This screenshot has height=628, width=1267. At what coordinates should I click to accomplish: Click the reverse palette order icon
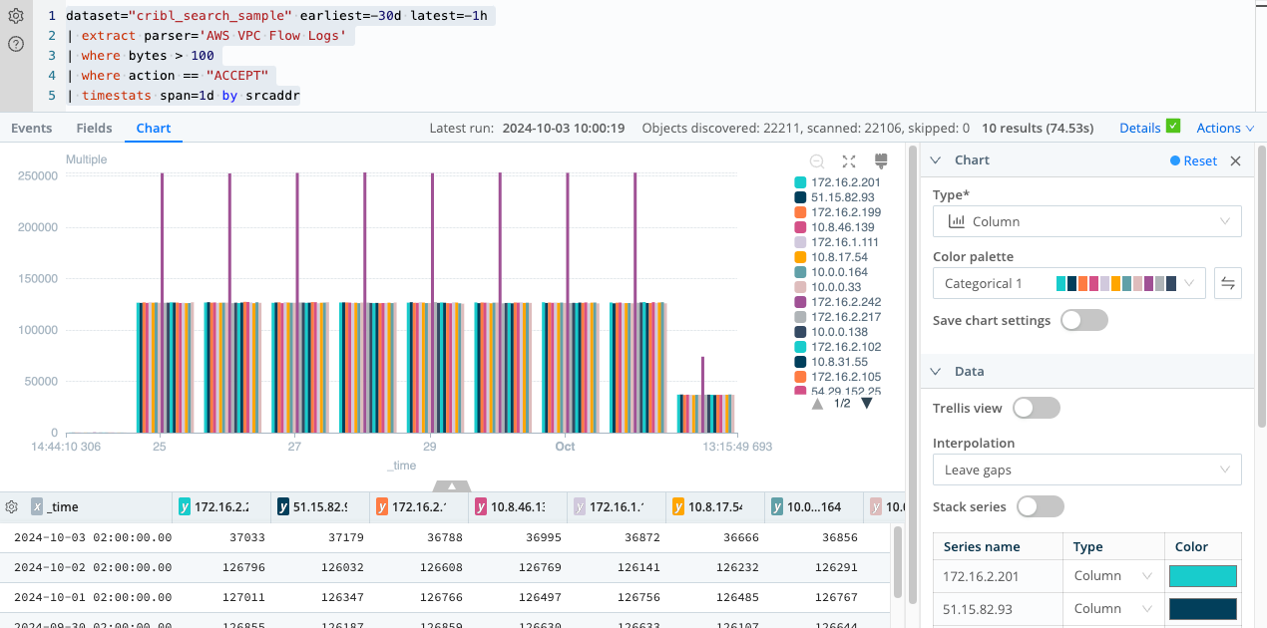(1227, 283)
